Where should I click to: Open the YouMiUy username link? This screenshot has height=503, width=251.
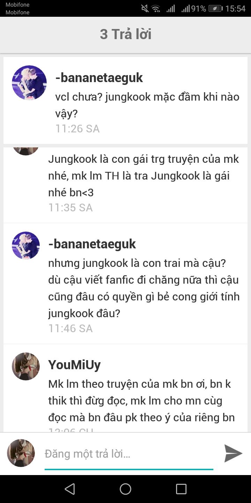[x=74, y=365]
